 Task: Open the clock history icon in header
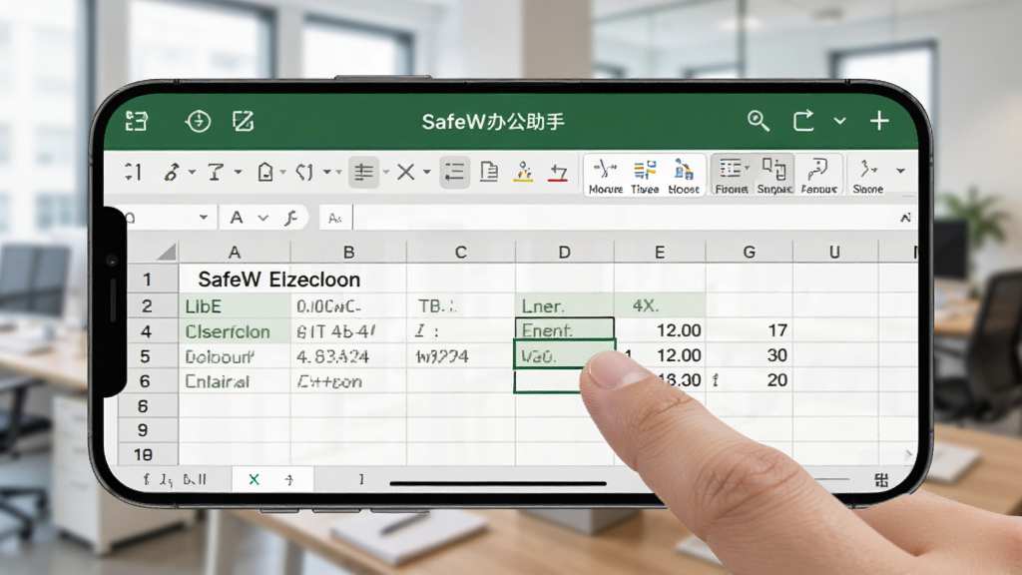[x=198, y=121]
